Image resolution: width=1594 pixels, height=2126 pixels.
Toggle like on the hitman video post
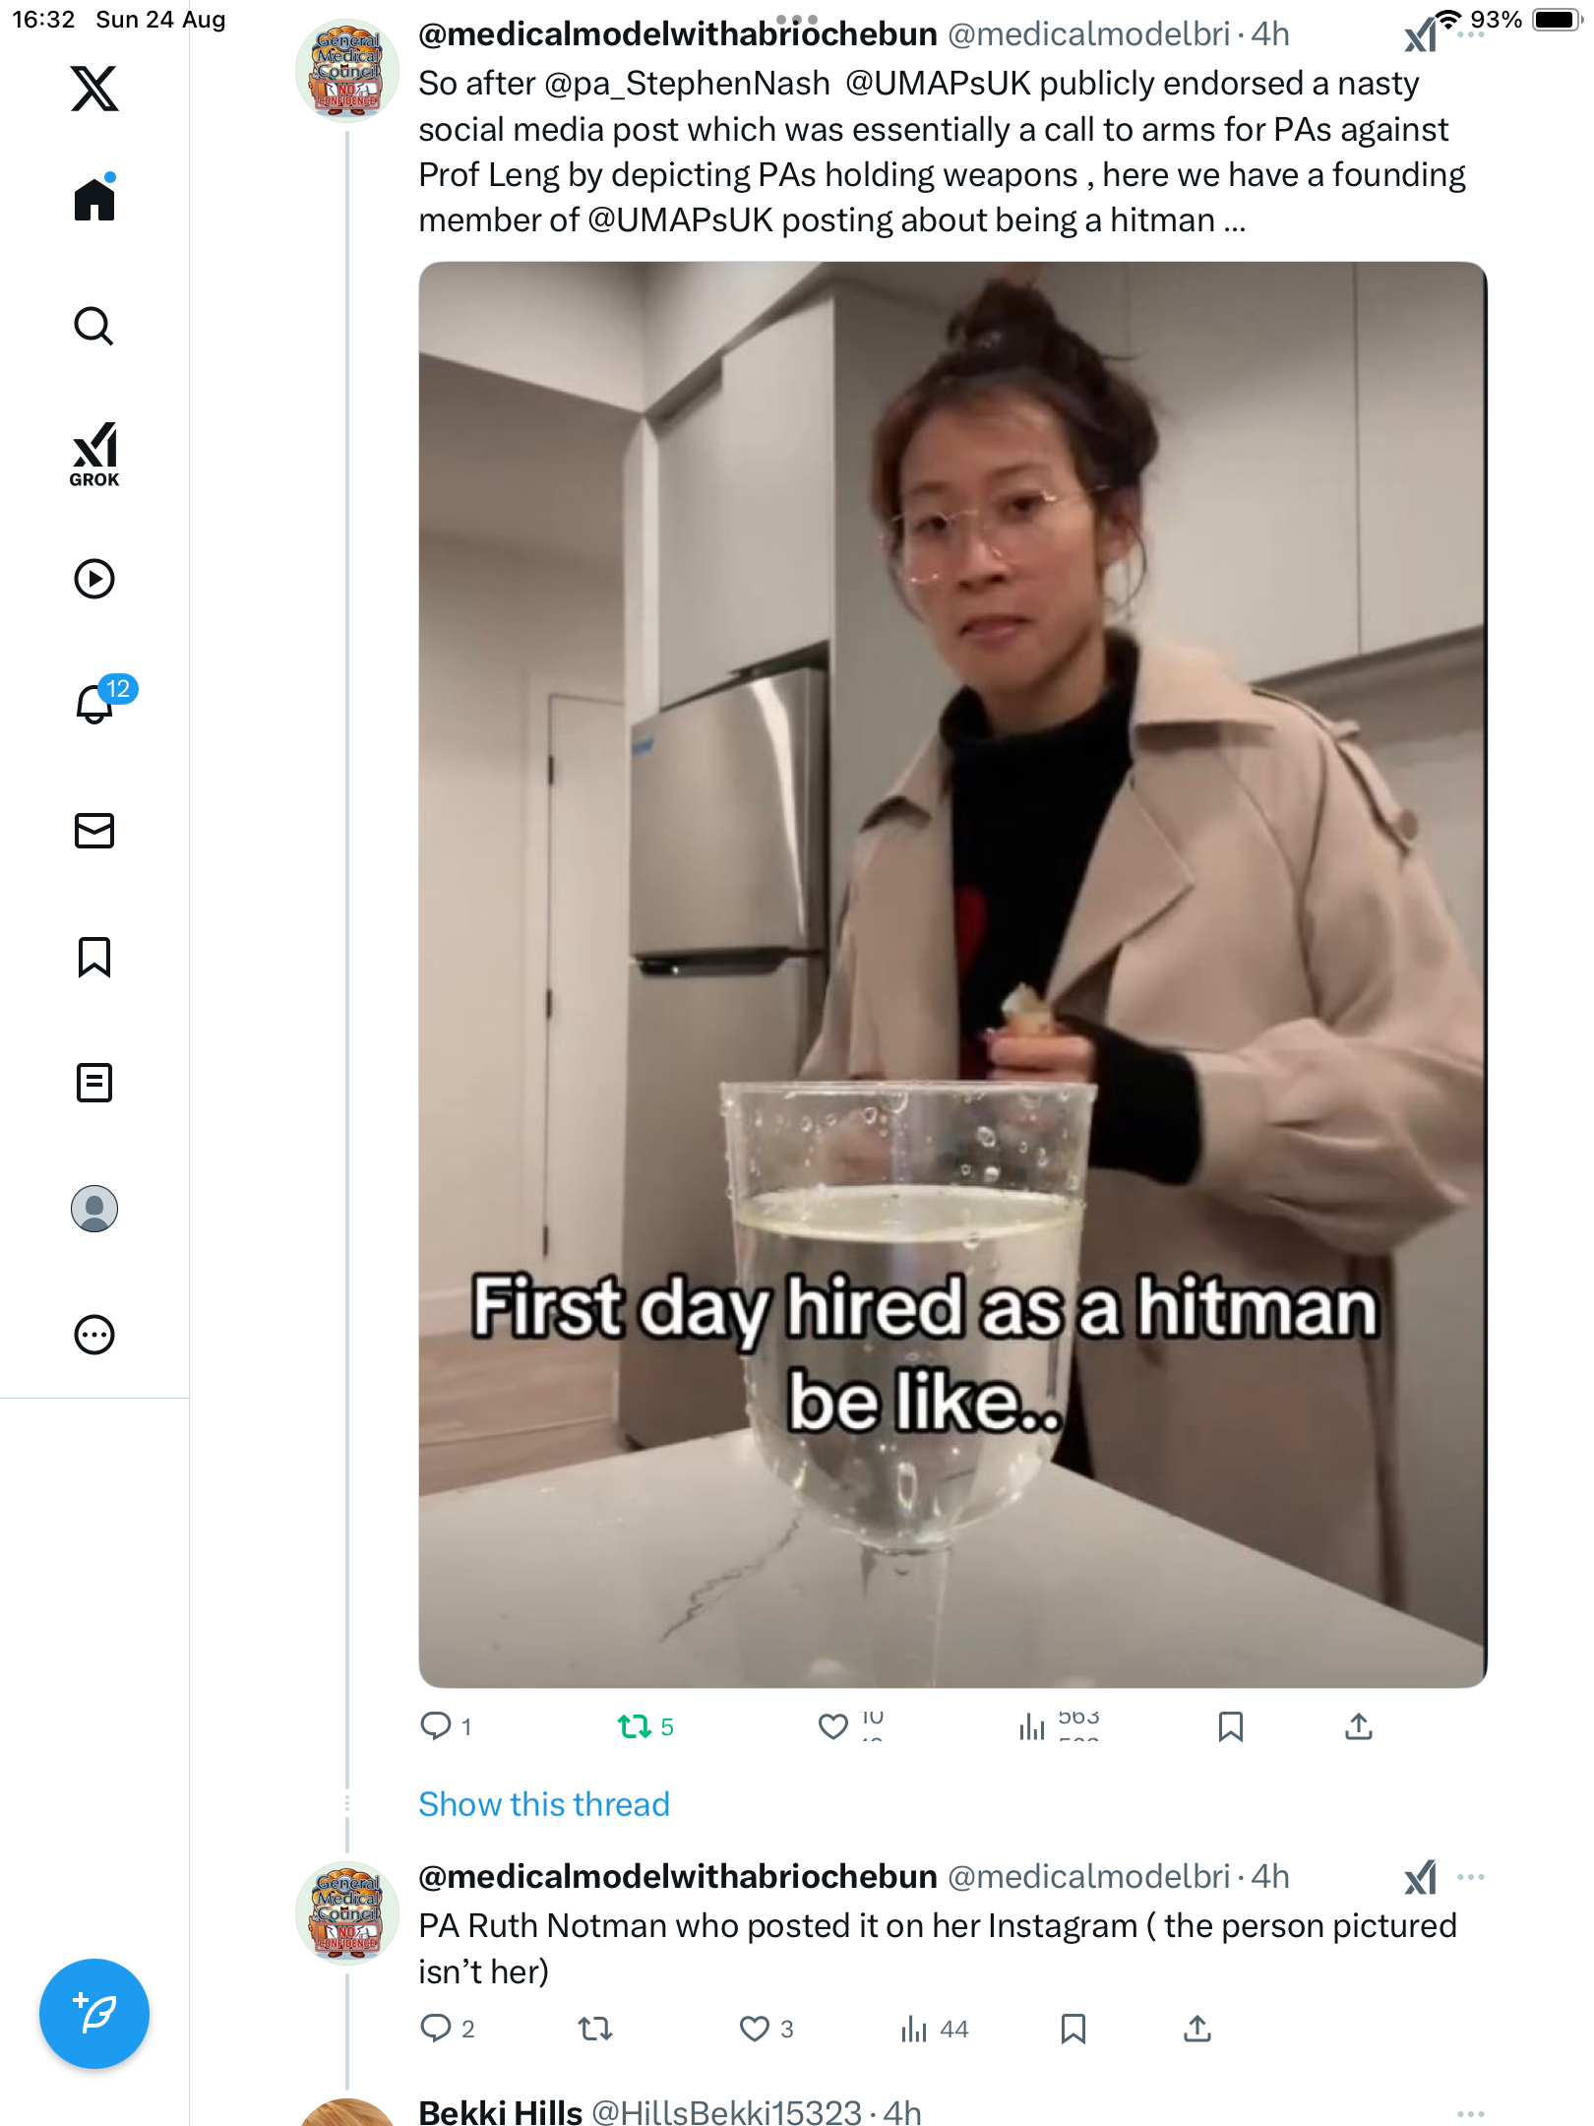pos(833,1726)
